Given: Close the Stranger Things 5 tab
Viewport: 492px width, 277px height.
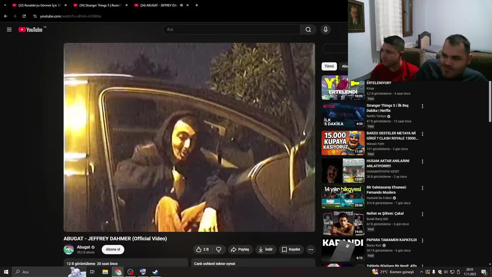Looking at the screenshot, I should point(126,5).
